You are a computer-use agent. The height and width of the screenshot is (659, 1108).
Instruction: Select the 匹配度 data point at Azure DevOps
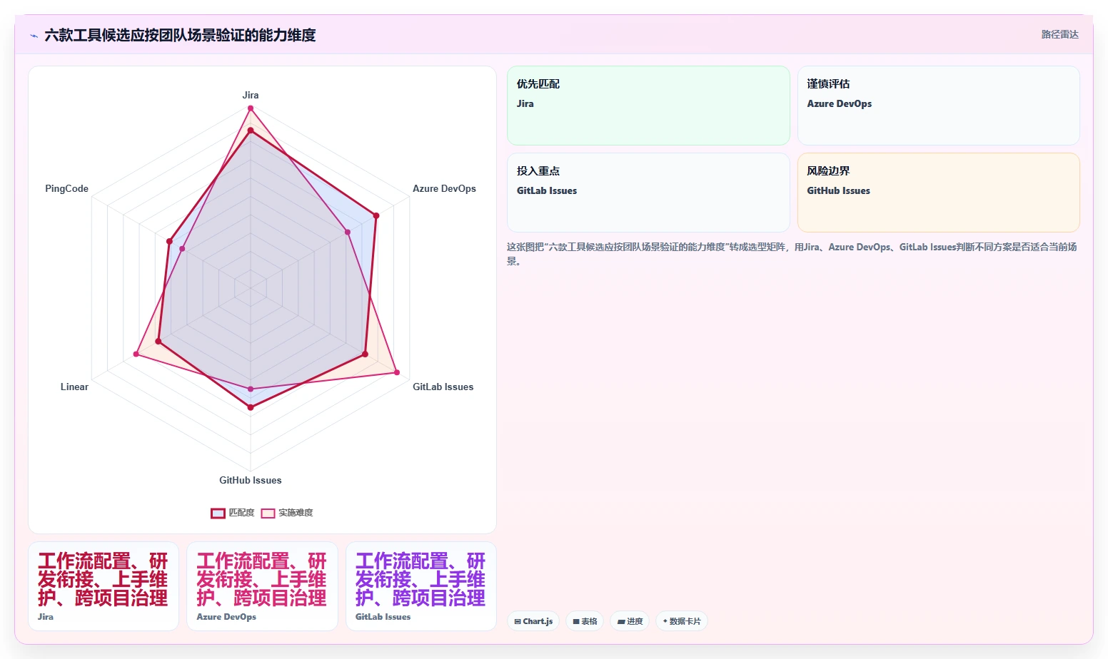coord(376,215)
